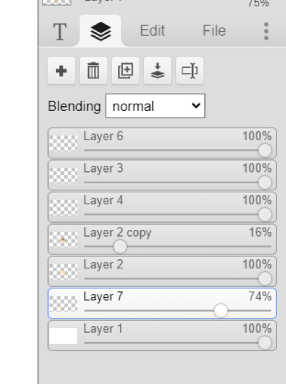The height and width of the screenshot is (384, 286).
Task: Open the File tab
Action: coord(214,30)
